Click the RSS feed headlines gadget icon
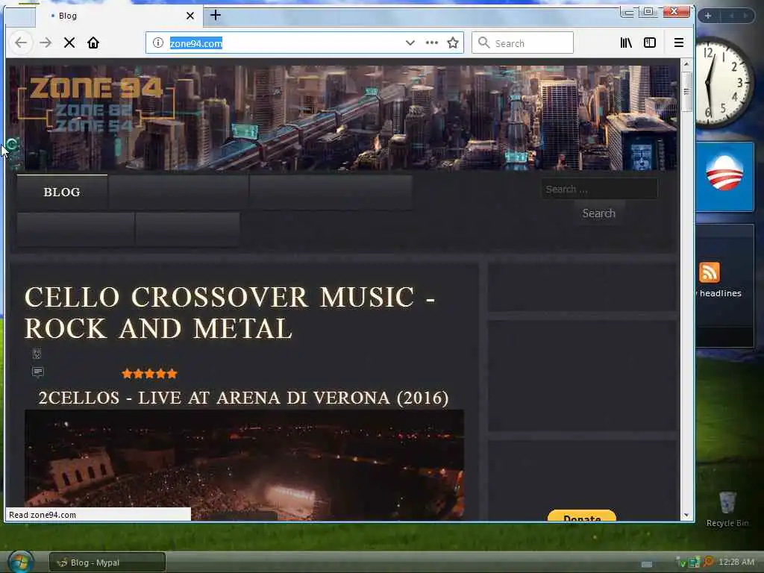The height and width of the screenshot is (573, 764). point(709,272)
